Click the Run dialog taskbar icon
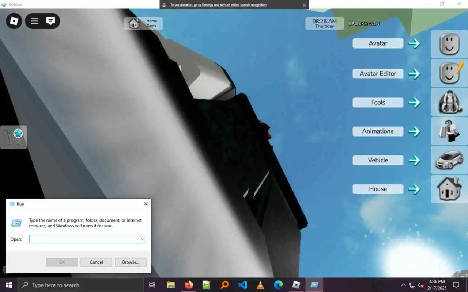The image size is (468, 292). [314, 285]
